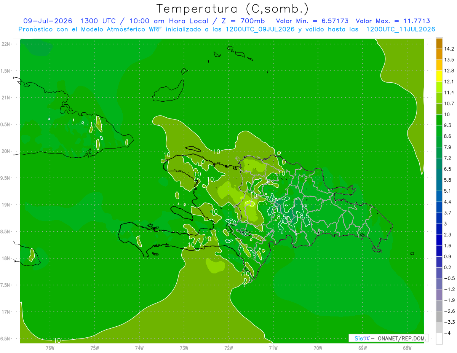Click the 18N latitude axis label

tap(6, 258)
